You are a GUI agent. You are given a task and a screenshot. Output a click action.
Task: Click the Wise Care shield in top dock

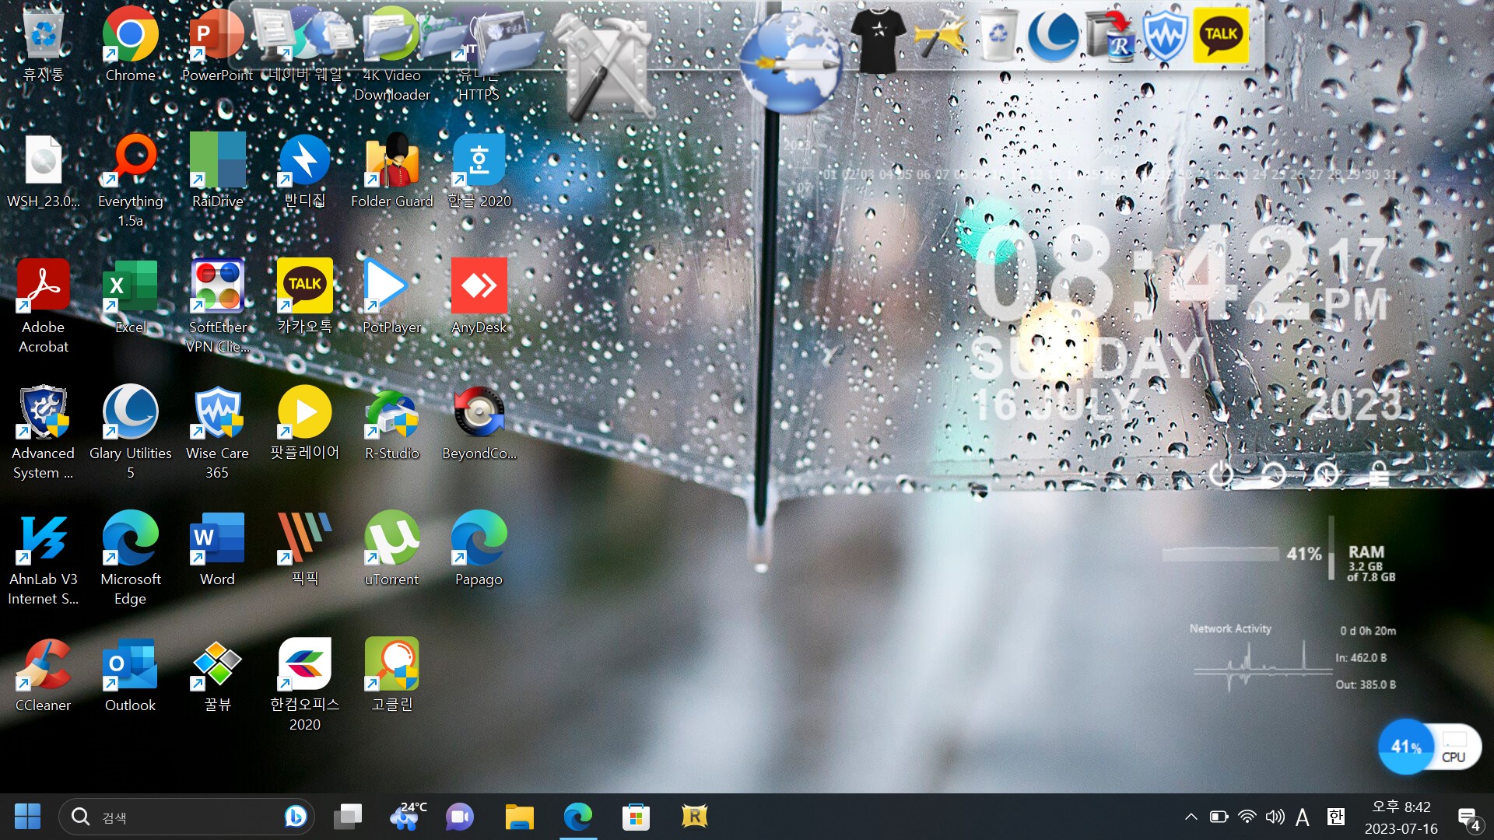(x=1164, y=36)
